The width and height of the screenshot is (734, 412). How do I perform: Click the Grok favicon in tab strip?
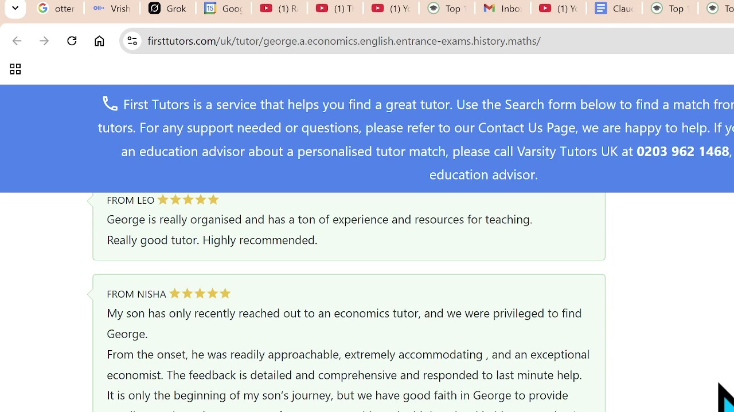(154, 9)
